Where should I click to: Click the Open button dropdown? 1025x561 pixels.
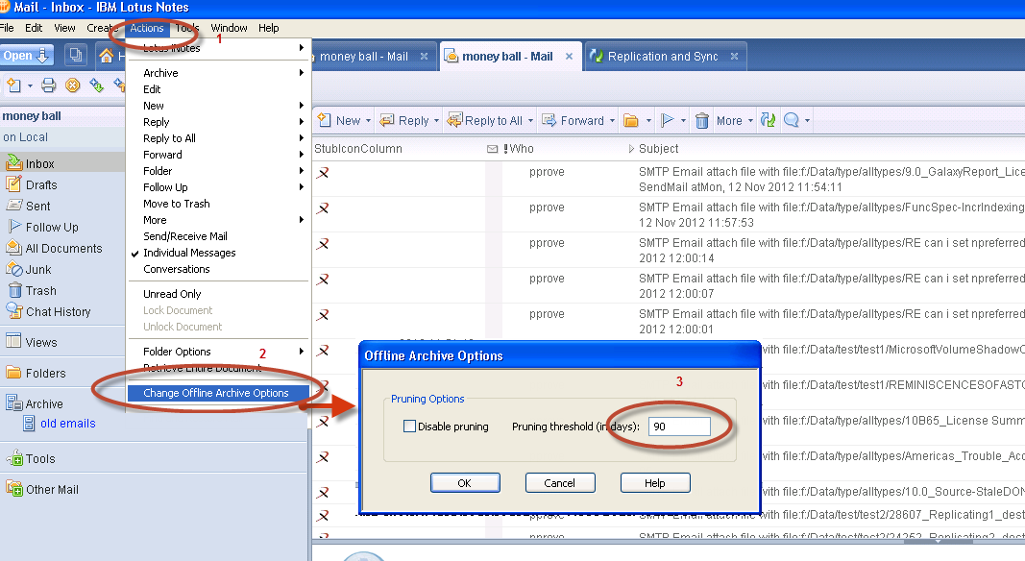point(26,56)
